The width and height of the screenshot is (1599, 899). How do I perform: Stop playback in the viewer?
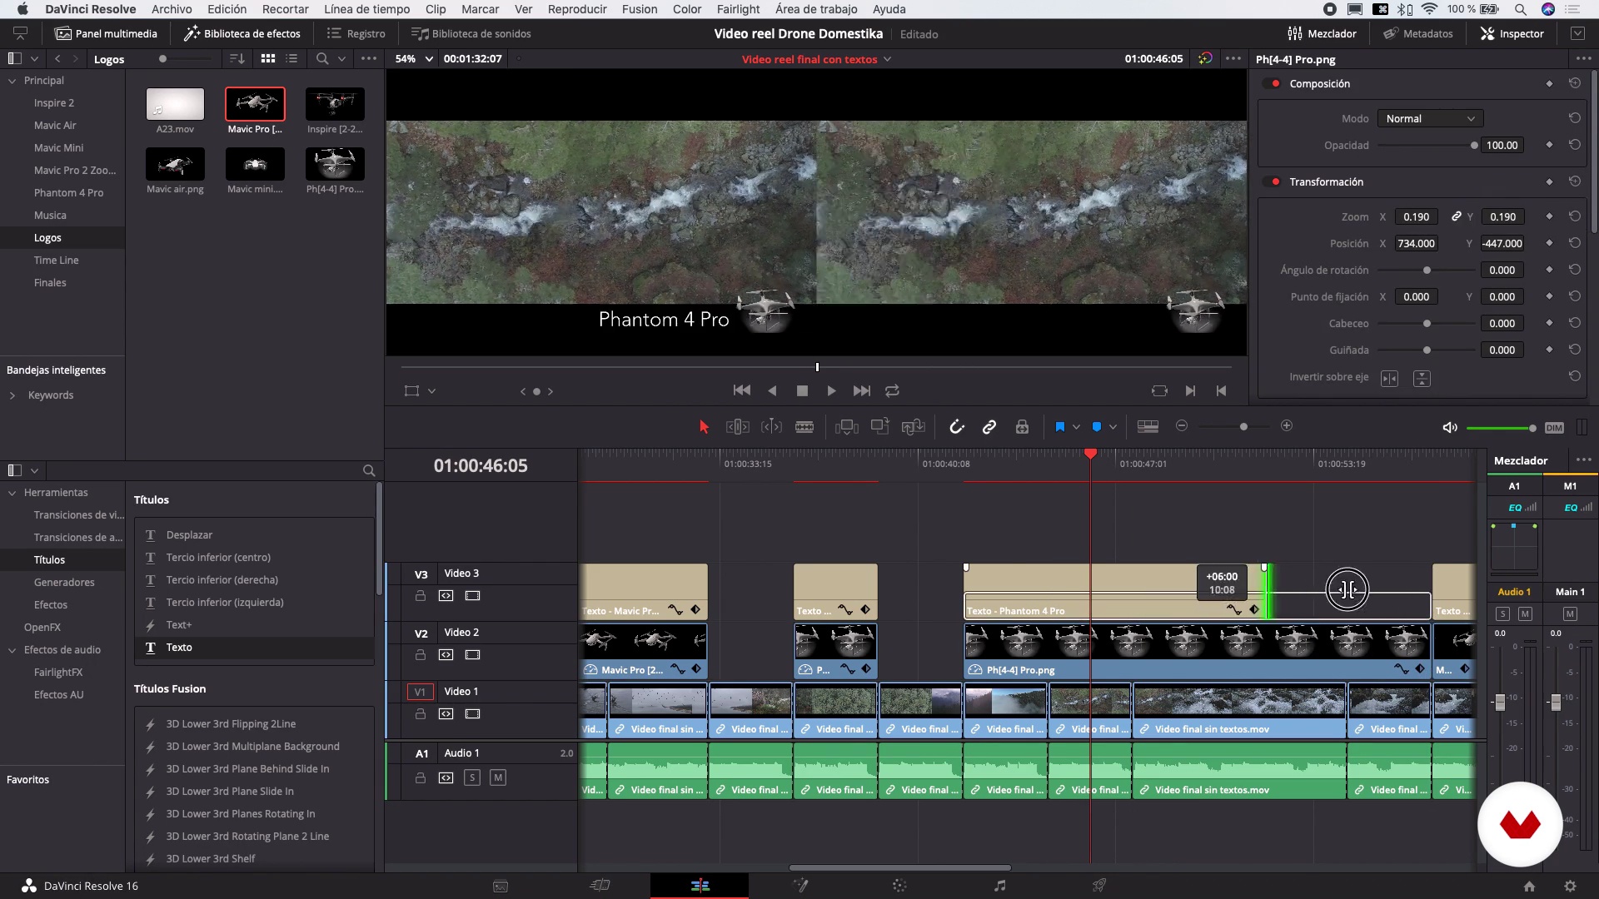tap(802, 390)
